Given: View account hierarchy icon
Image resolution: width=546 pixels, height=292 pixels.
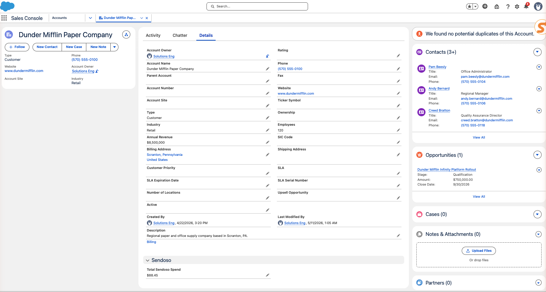Looking at the screenshot, I should [126, 34].
